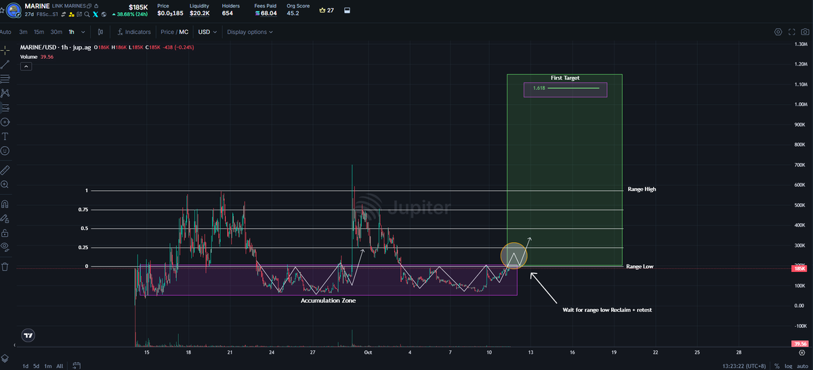Switch to the 15m timeframe
Image resolution: width=813 pixels, height=370 pixels.
pos(39,32)
